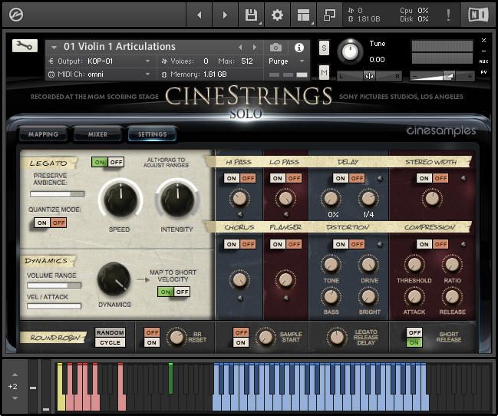This screenshot has width=498, height=416.
Task: Open instrument info icon
Action: point(298,48)
